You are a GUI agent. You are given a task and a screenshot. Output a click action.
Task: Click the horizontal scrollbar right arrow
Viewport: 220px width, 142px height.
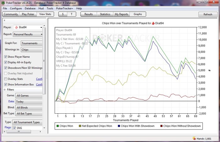[x=41, y=132]
